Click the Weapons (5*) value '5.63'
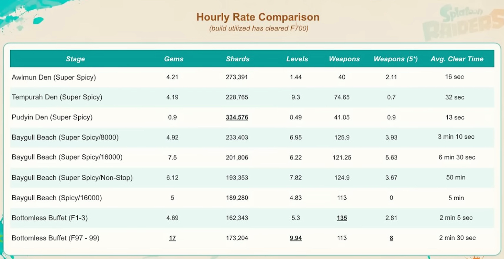 click(391, 157)
